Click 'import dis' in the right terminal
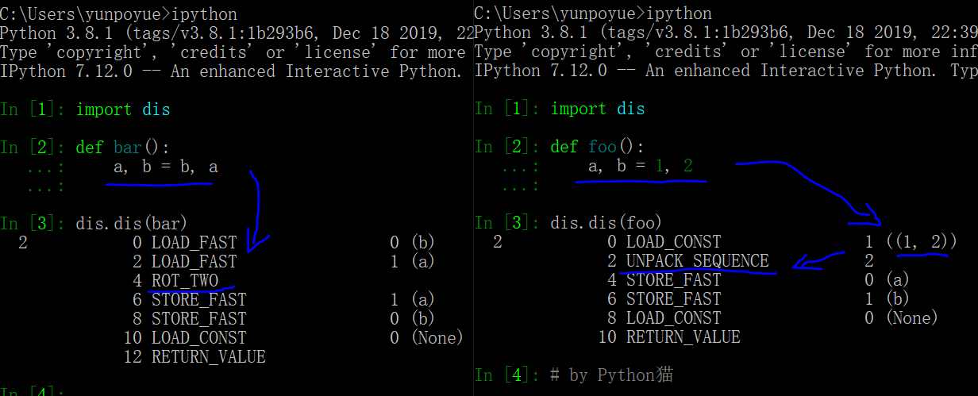 coord(598,108)
